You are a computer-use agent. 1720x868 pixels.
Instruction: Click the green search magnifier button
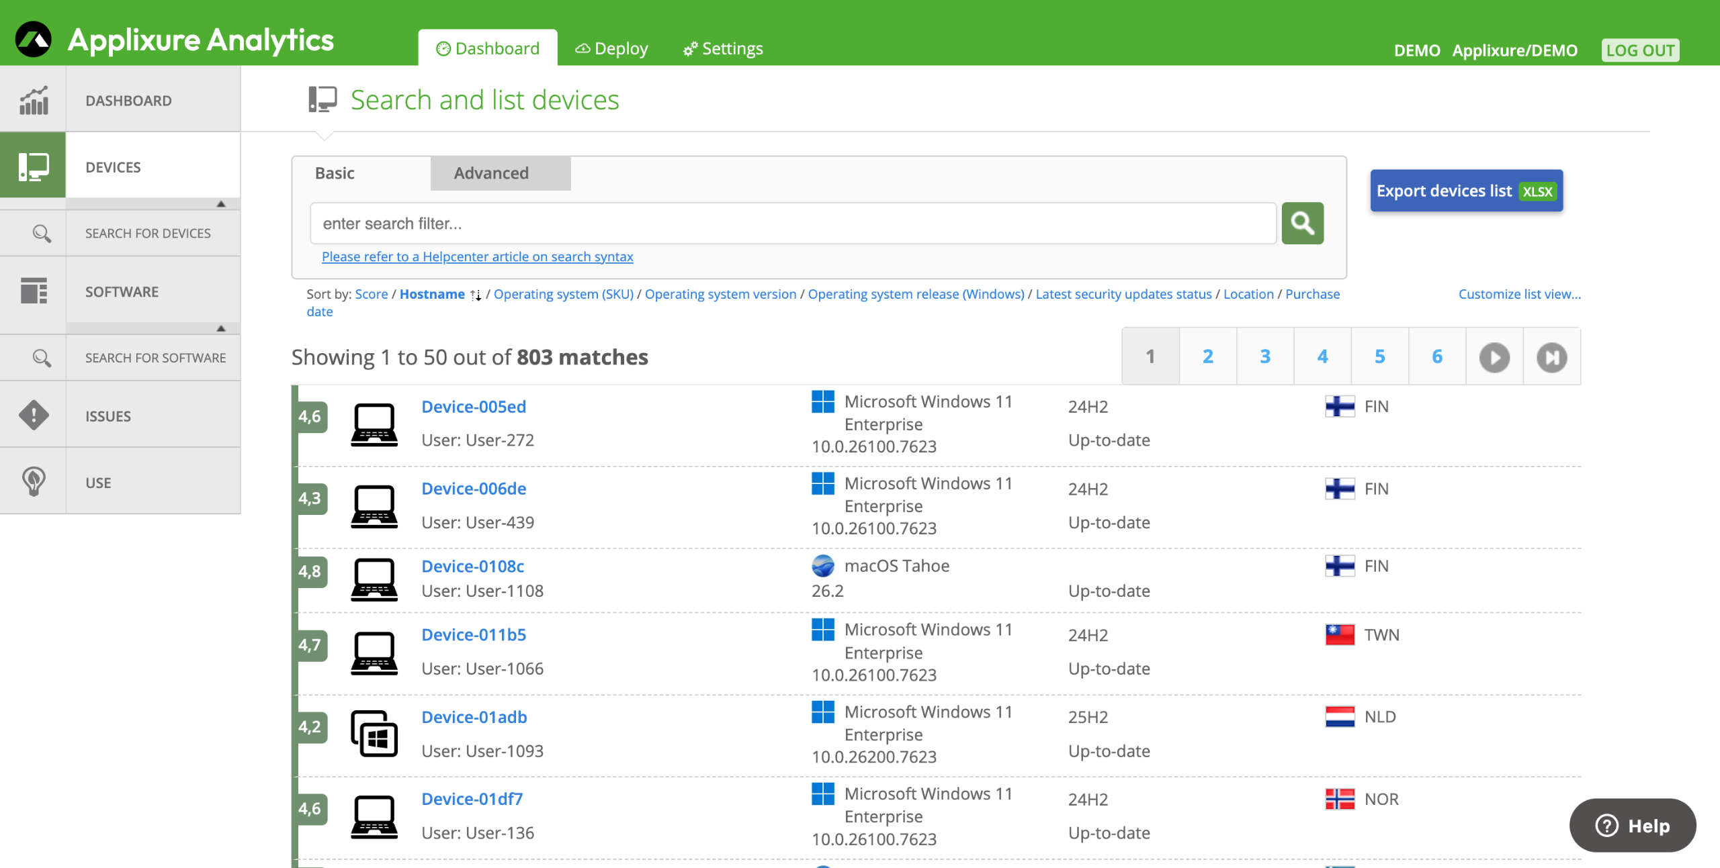click(1301, 223)
